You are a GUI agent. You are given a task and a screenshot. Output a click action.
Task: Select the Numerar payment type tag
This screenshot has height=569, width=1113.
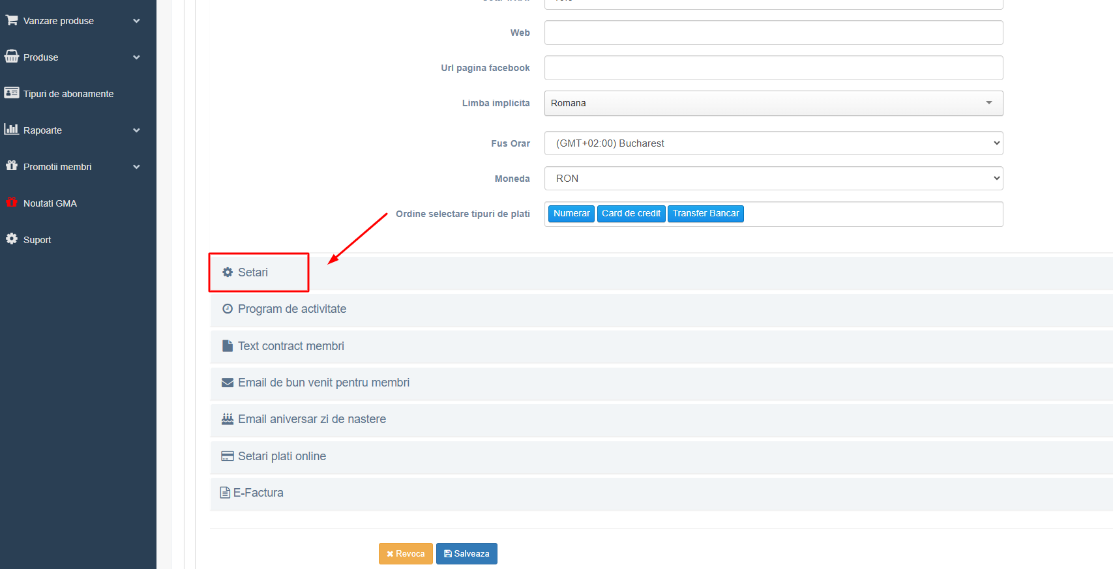tap(571, 214)
